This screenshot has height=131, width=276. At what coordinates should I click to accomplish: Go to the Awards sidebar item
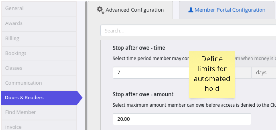tap(39, 23)
